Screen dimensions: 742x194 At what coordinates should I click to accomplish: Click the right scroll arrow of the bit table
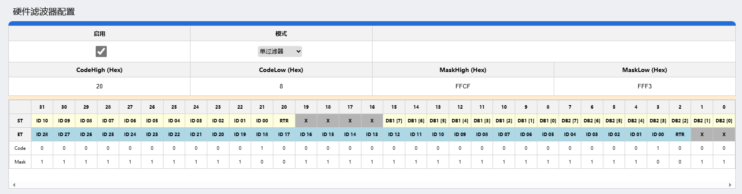(730, 185)
